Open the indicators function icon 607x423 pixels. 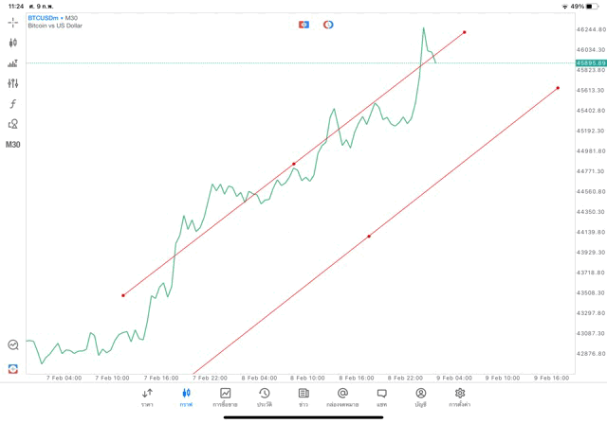[x=12, y=104]
